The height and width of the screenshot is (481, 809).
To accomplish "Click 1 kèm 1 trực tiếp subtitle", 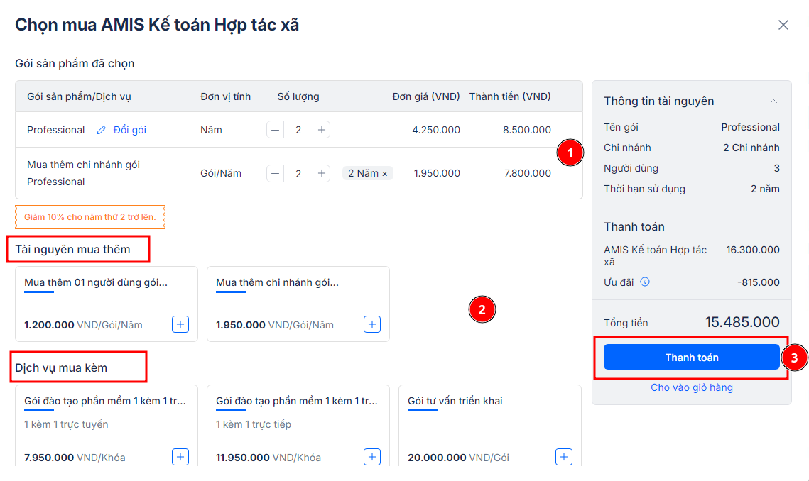I will [254, 424].
